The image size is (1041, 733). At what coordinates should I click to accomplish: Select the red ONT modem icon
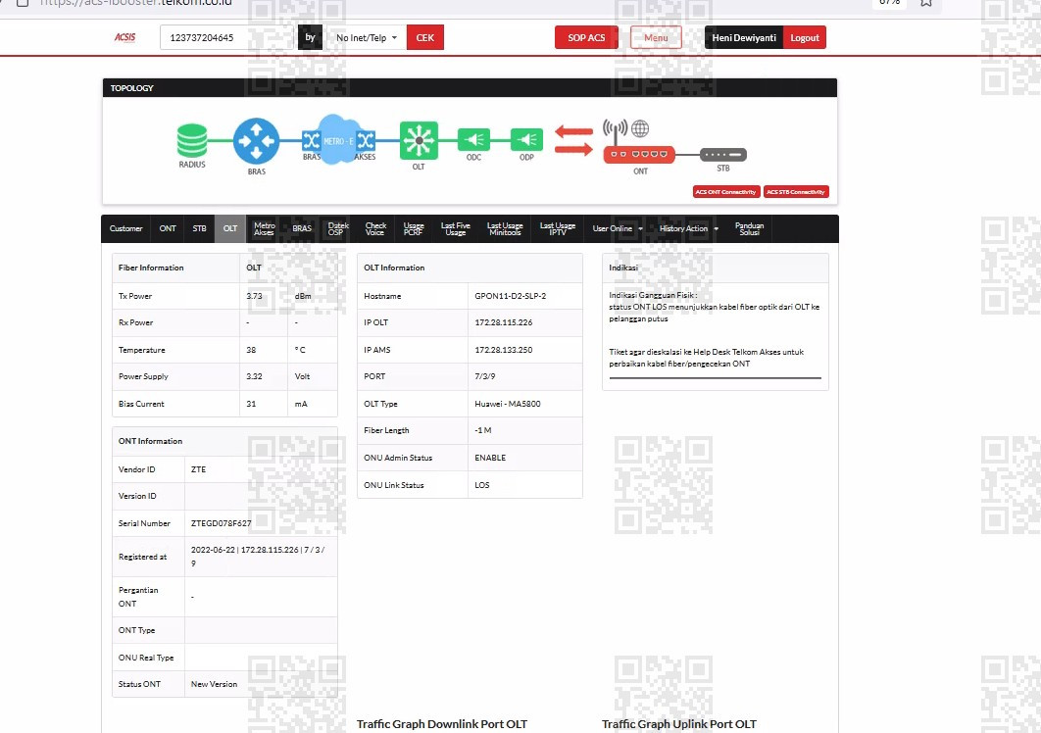click(639, 155)
